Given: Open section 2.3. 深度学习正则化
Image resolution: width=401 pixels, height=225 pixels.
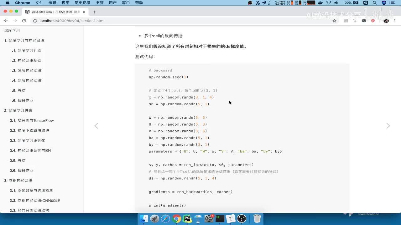Looking at the screenshot, I should click(x=28, y=141).
